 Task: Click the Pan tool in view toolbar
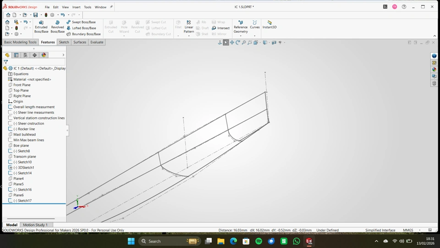pos(232,42)
